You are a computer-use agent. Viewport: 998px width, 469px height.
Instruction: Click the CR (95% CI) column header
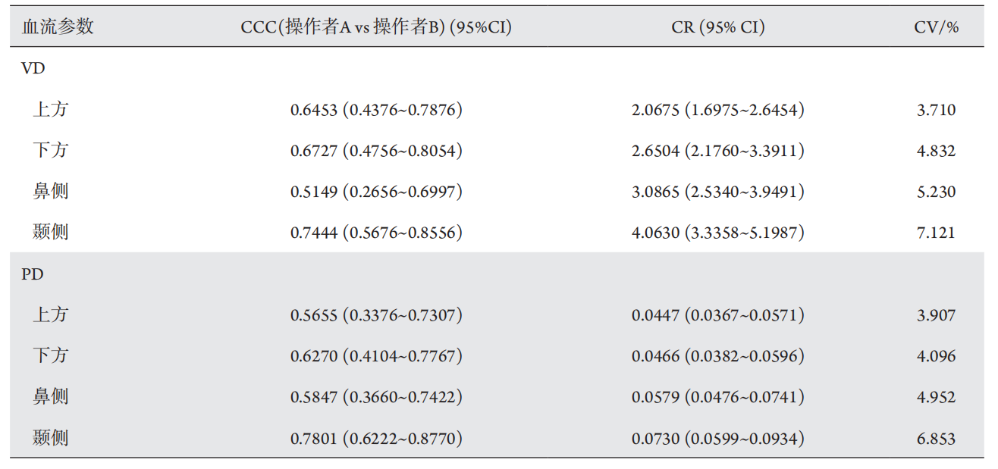tap(717, 27)
